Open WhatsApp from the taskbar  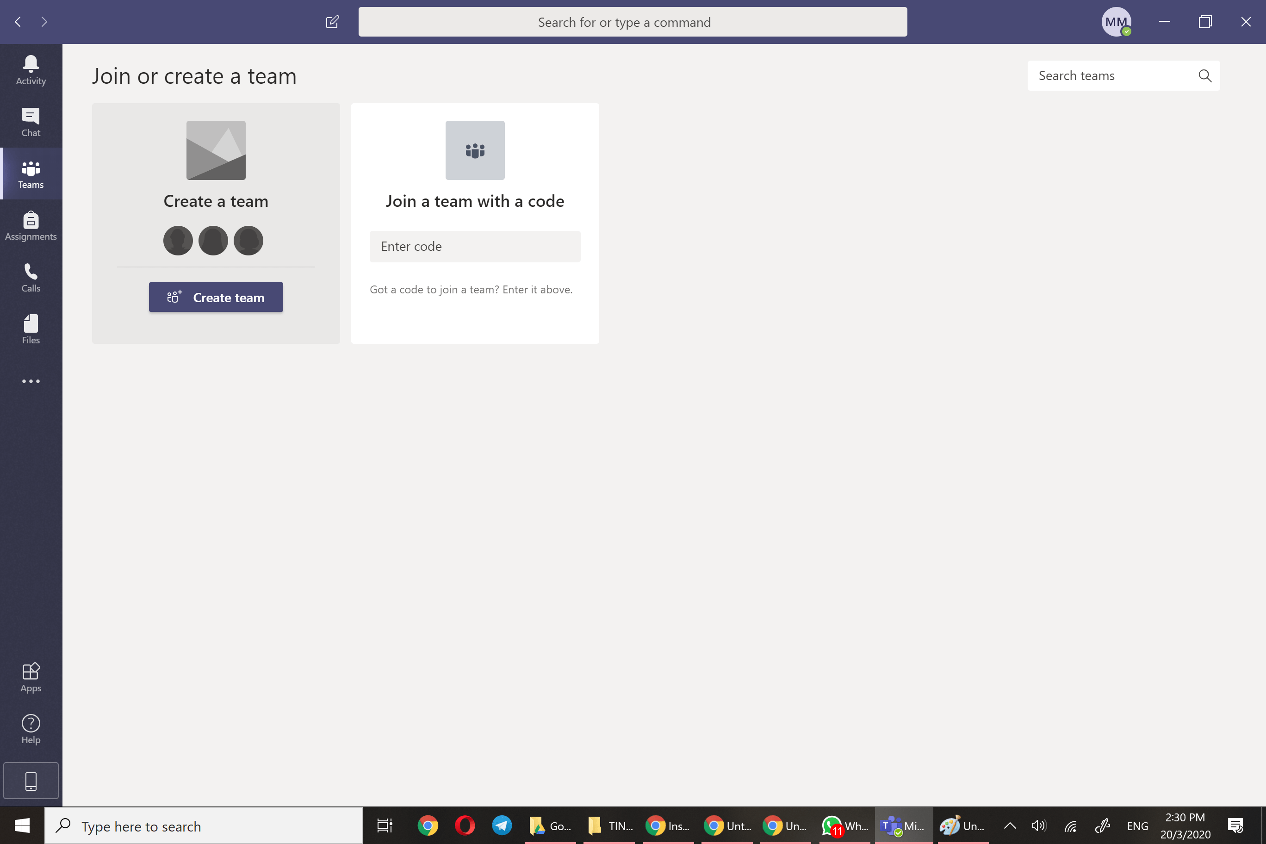click(844, 825)
